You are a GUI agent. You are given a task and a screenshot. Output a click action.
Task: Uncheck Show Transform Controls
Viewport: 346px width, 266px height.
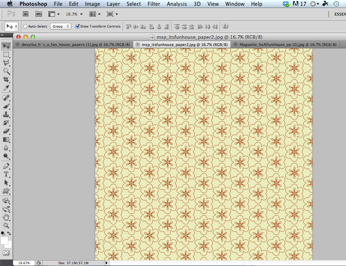coord(77,26)
